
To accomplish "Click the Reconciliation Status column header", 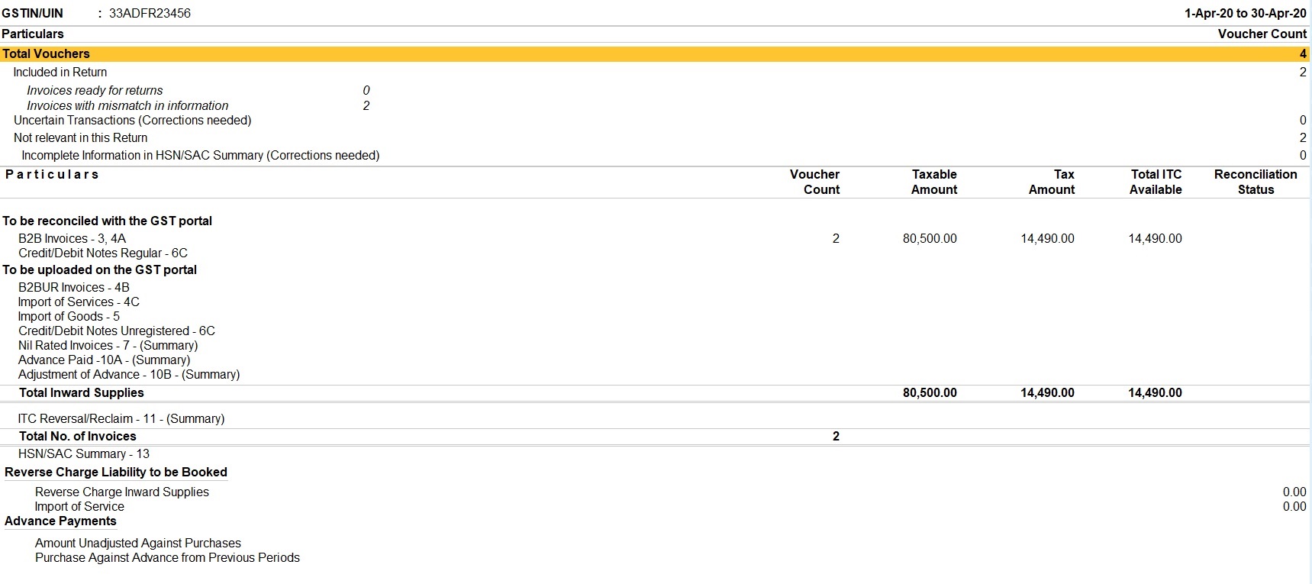I will pos(1256,182).
